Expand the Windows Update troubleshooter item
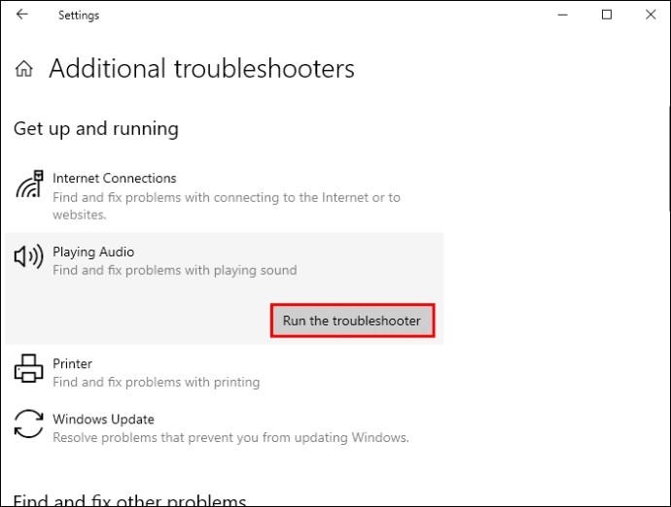 click(x=225, y=428)
